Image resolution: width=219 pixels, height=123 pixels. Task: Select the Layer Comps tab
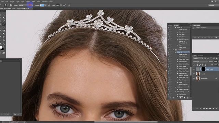(196, 25)
